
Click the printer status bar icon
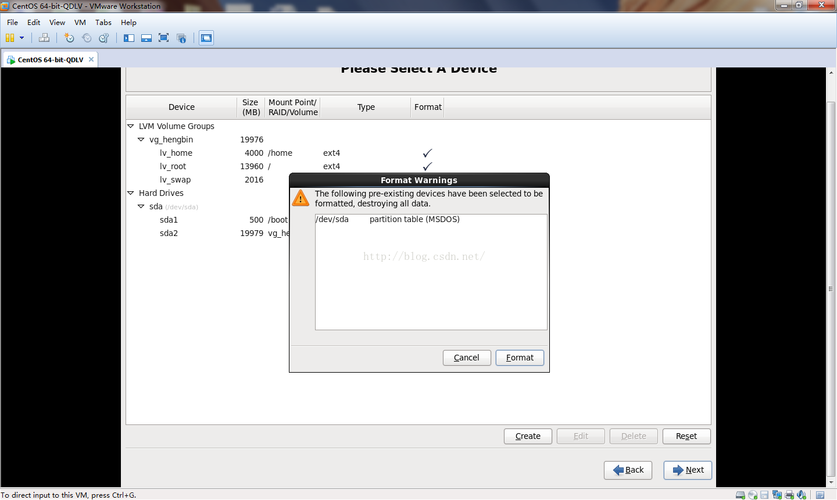click(789, 495)
